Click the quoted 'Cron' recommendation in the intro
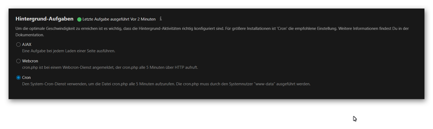Viewport: 433px width, 129px height. pos(282,29)
